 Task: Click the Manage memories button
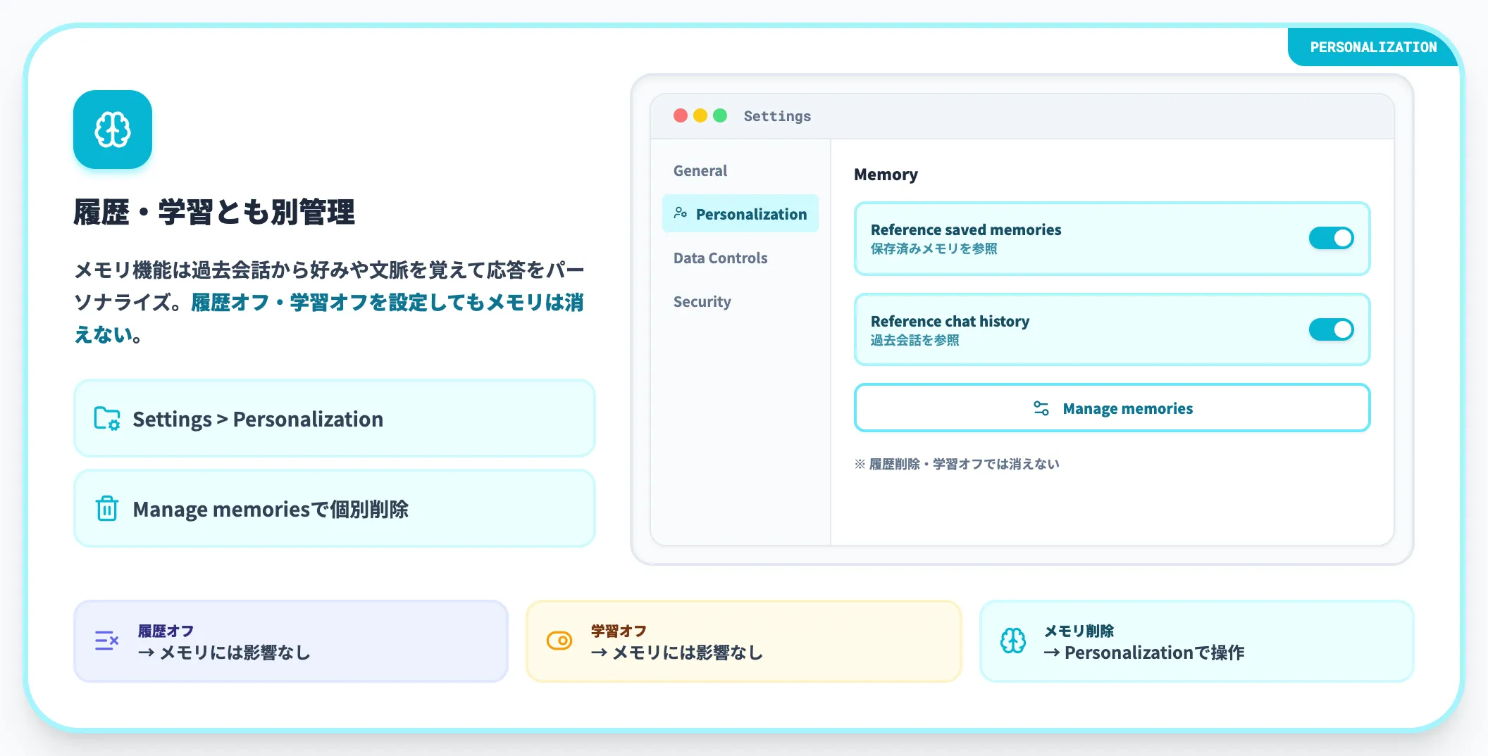pyautogui.click(x=1112, y=408)
